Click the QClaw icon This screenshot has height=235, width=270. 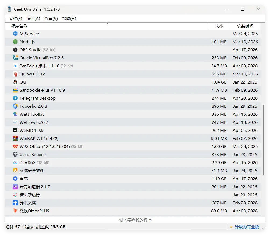[15, 74]
